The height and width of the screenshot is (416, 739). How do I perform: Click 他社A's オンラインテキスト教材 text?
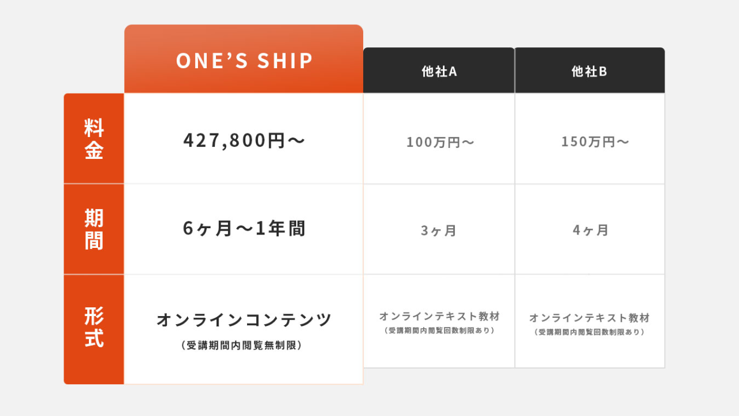(439, 317)
